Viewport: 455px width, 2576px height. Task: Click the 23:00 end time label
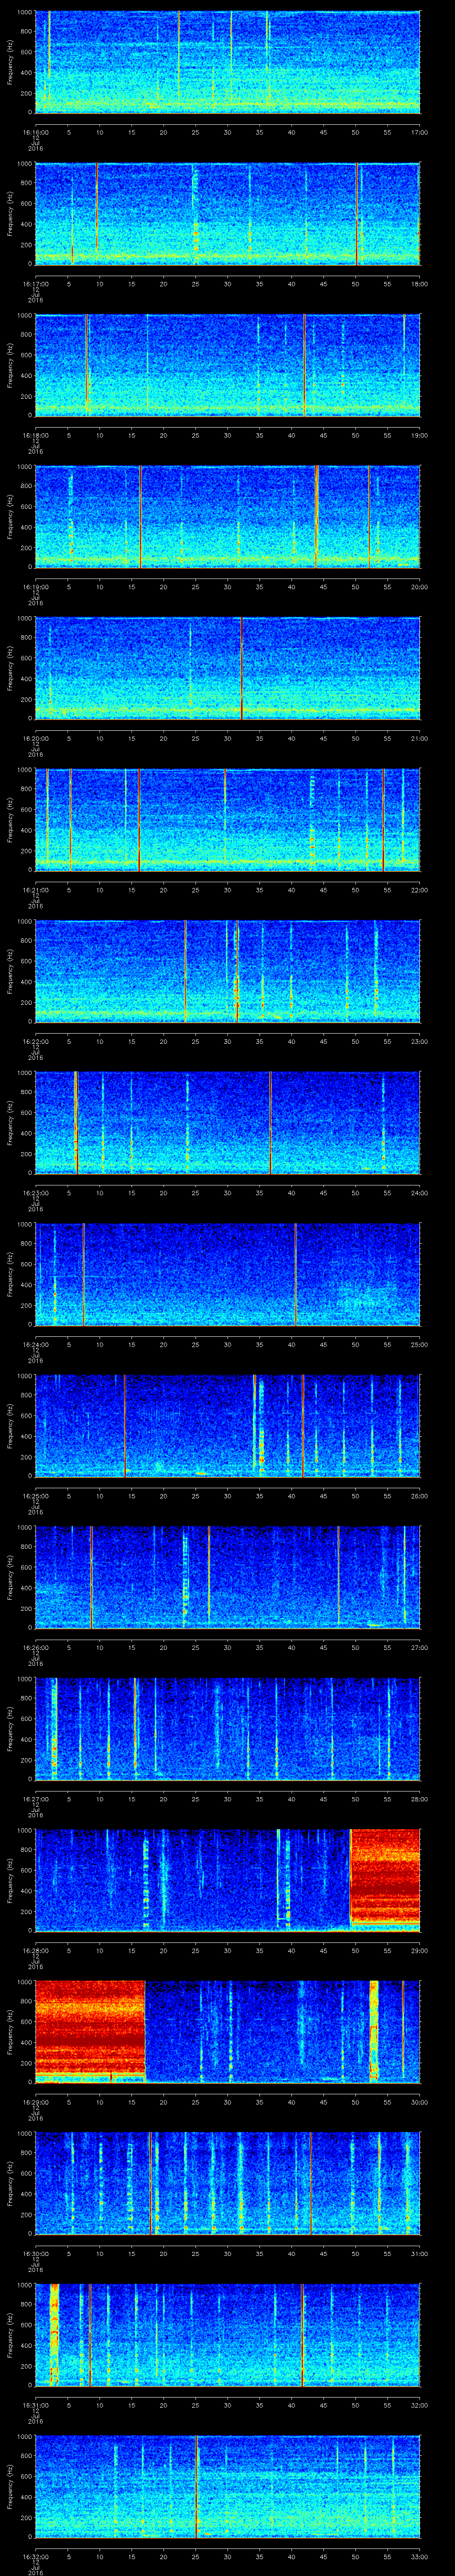pyautogui.click(x=419, y=1041)
